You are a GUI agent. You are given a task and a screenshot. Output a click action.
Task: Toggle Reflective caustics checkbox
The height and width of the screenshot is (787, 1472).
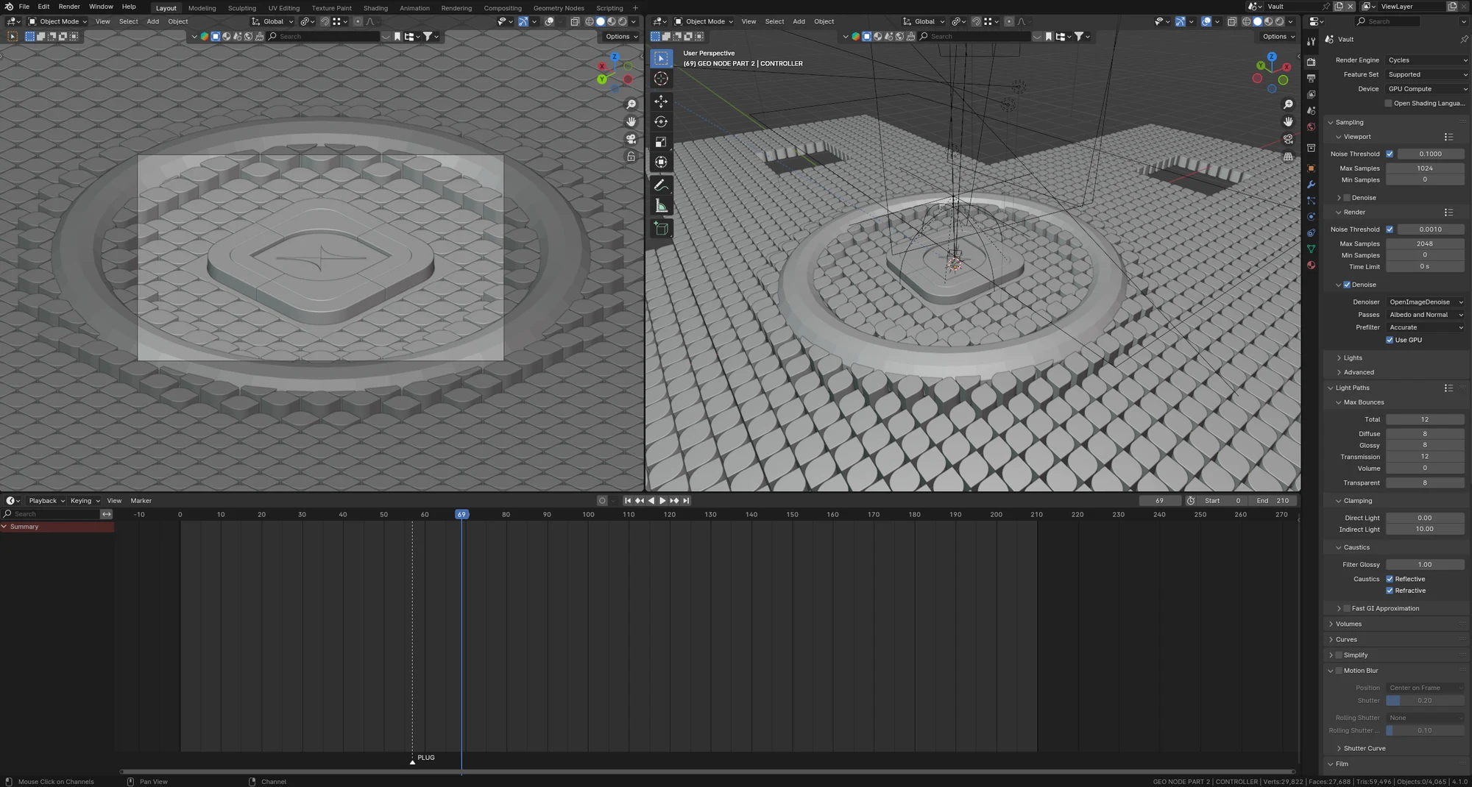coord(1390,579)
